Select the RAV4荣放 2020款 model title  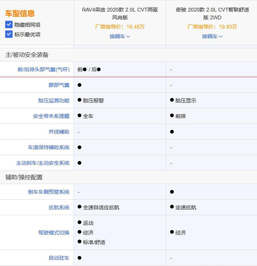click(x=120, y=14)
